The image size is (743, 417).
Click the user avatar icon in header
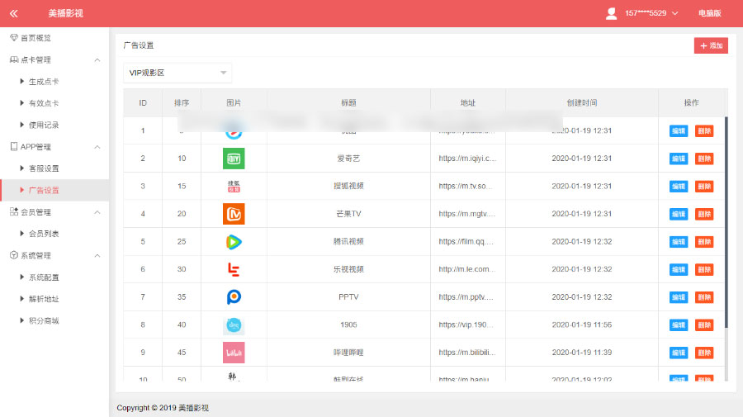(611, 13)
